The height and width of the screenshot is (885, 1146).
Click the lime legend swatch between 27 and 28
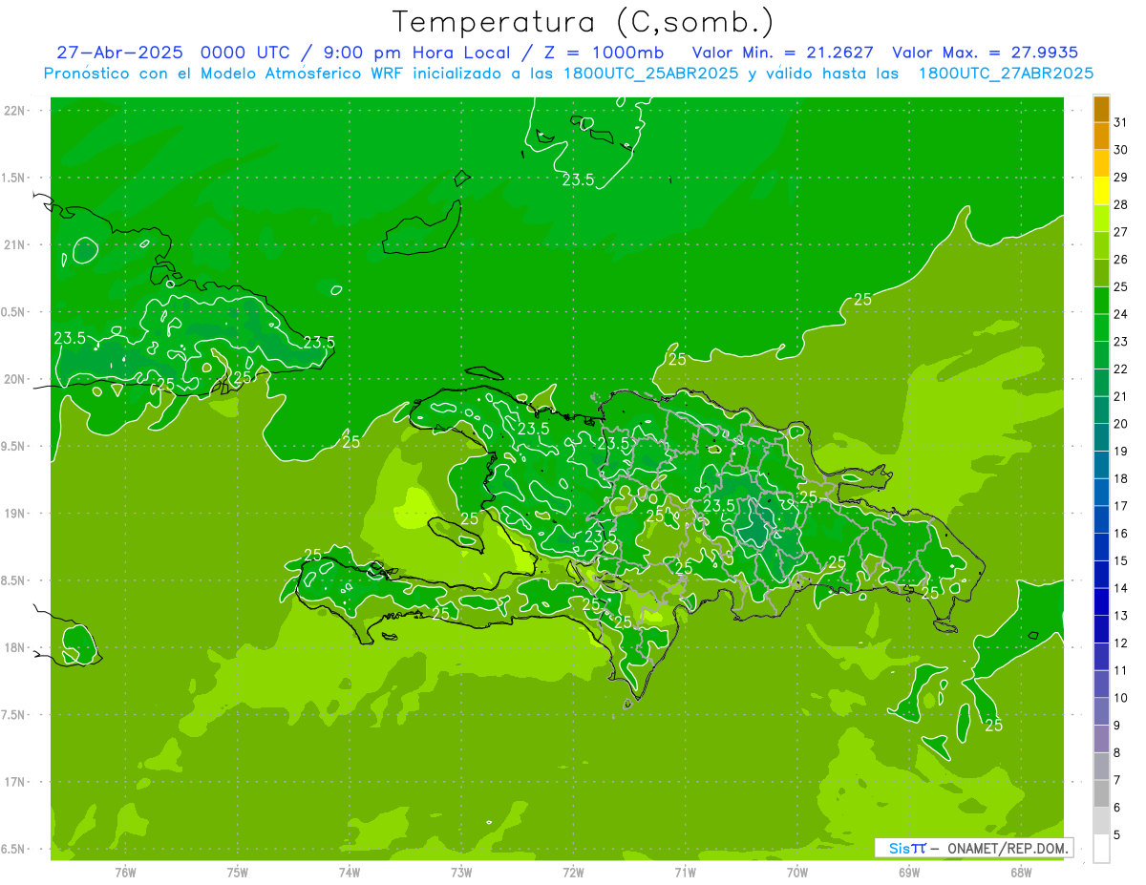[1101, 219]
